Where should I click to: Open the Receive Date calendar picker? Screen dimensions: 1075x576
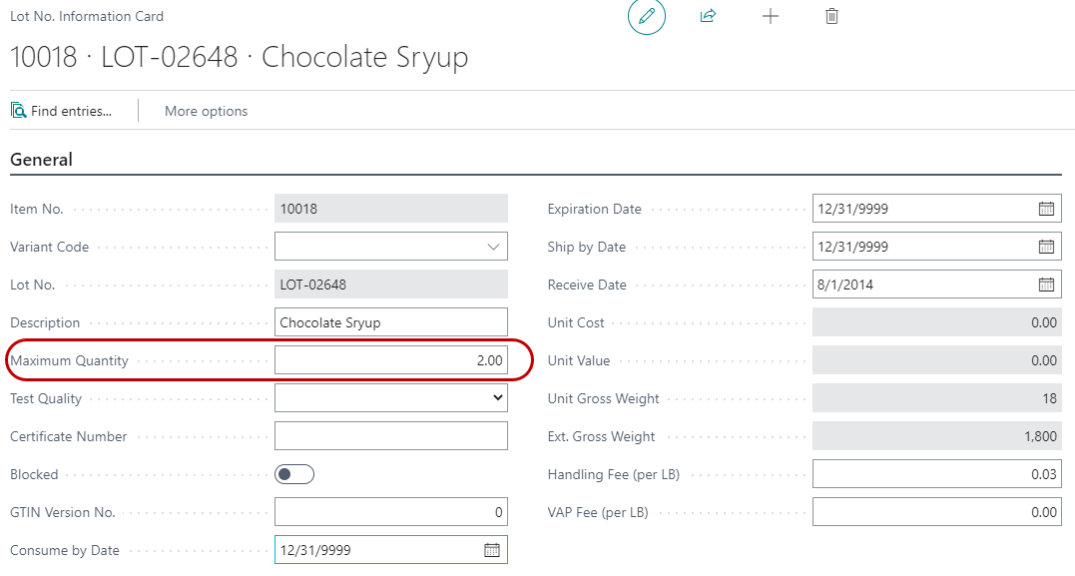[1046, 285]
